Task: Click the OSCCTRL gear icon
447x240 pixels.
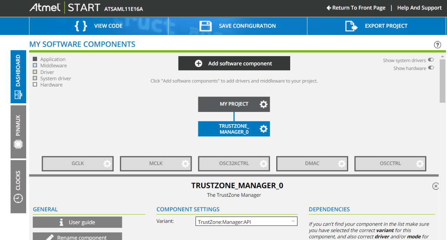Action: click(x=420, y=164)
